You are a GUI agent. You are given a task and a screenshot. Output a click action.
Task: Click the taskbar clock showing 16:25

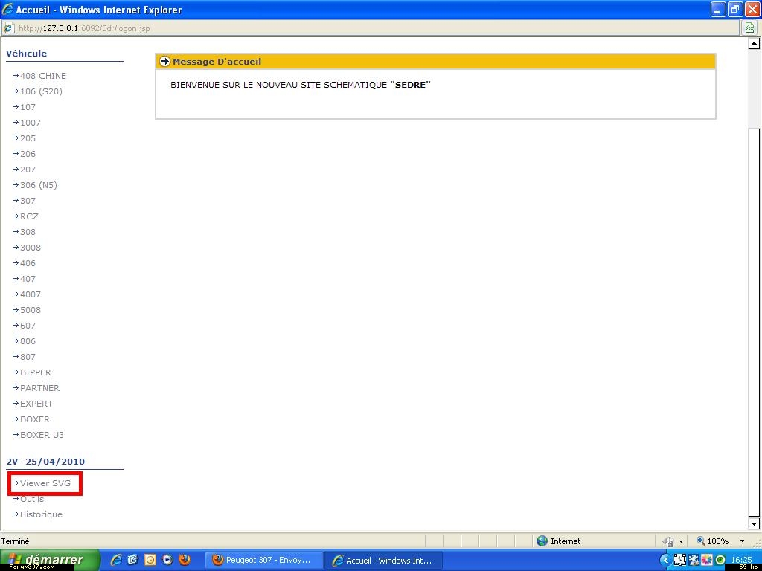click(741, 561)
